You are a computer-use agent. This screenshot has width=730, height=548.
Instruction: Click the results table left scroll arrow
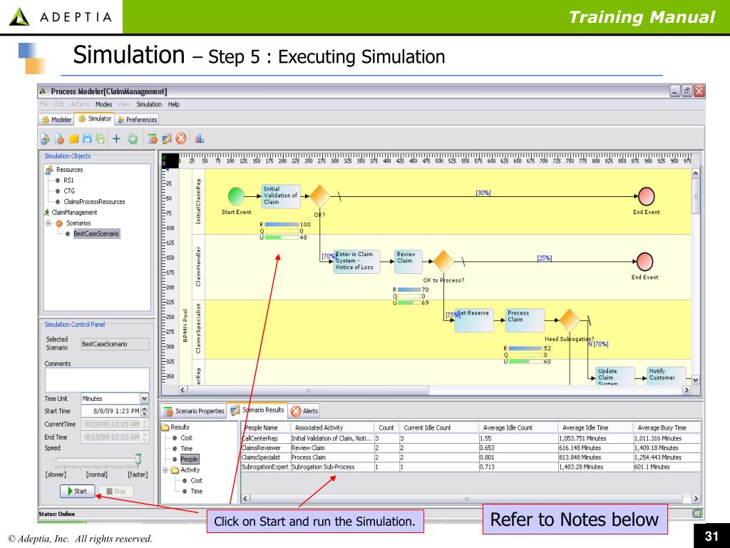[x=245, y=499]
